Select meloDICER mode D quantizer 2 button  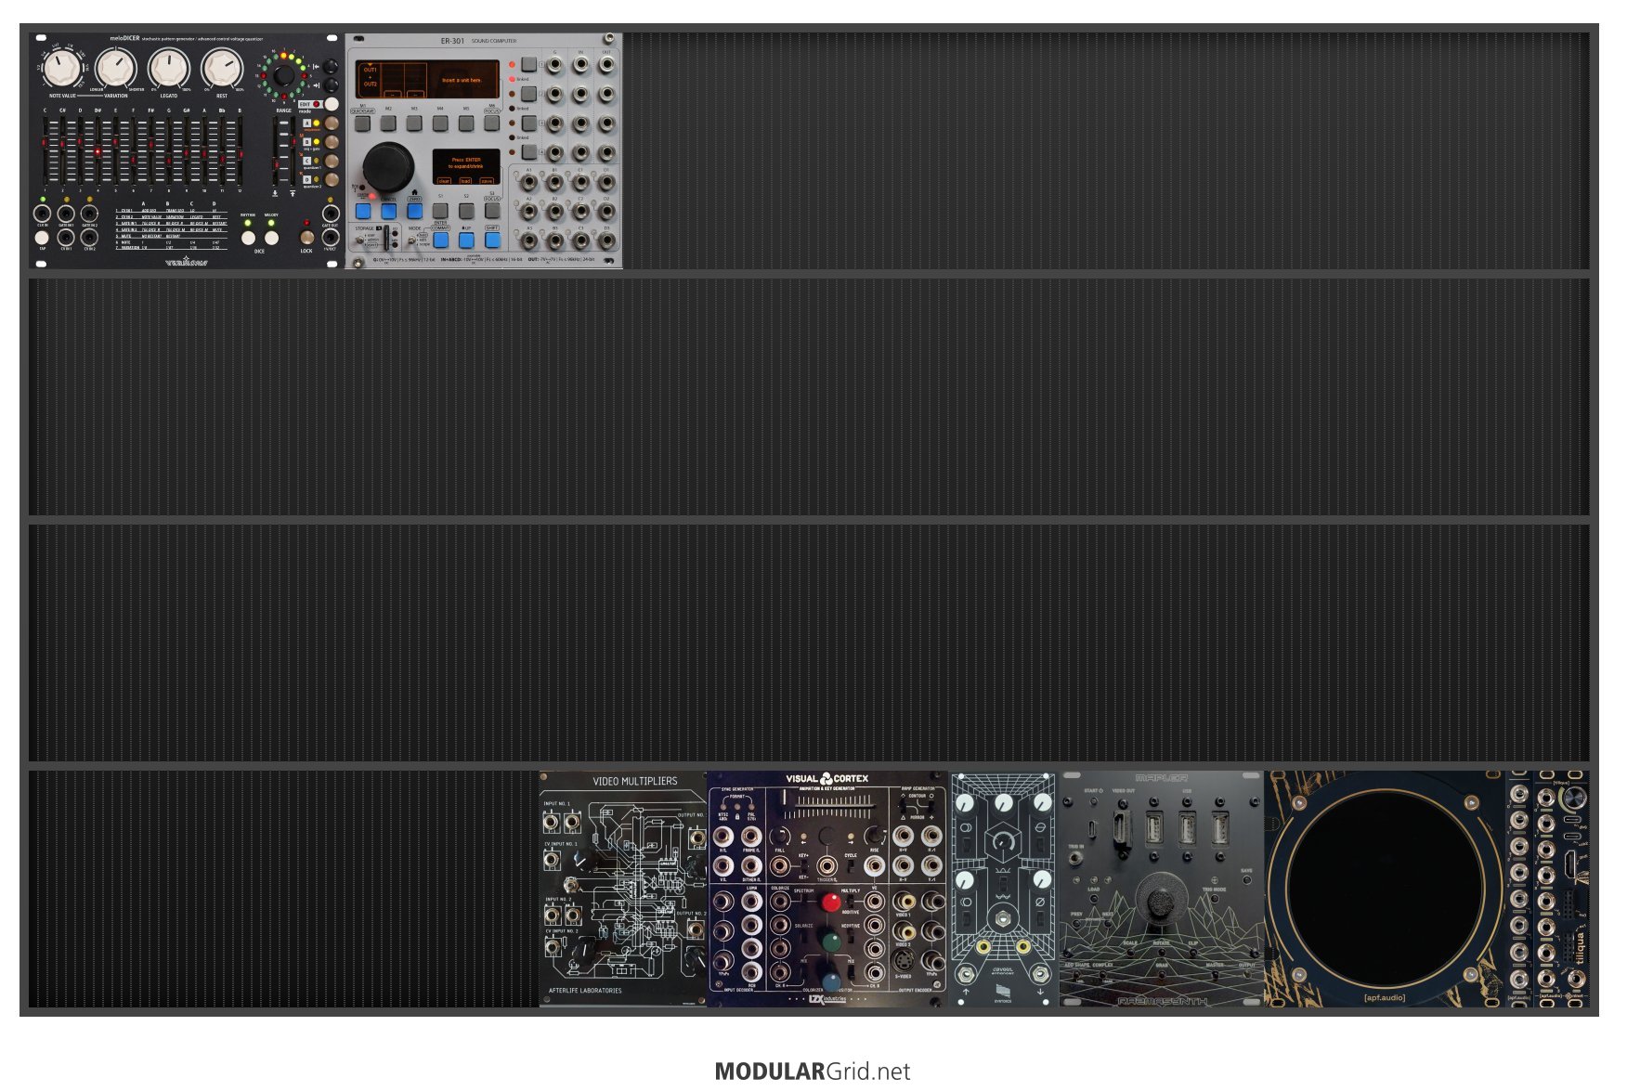(x=331, y=179)
